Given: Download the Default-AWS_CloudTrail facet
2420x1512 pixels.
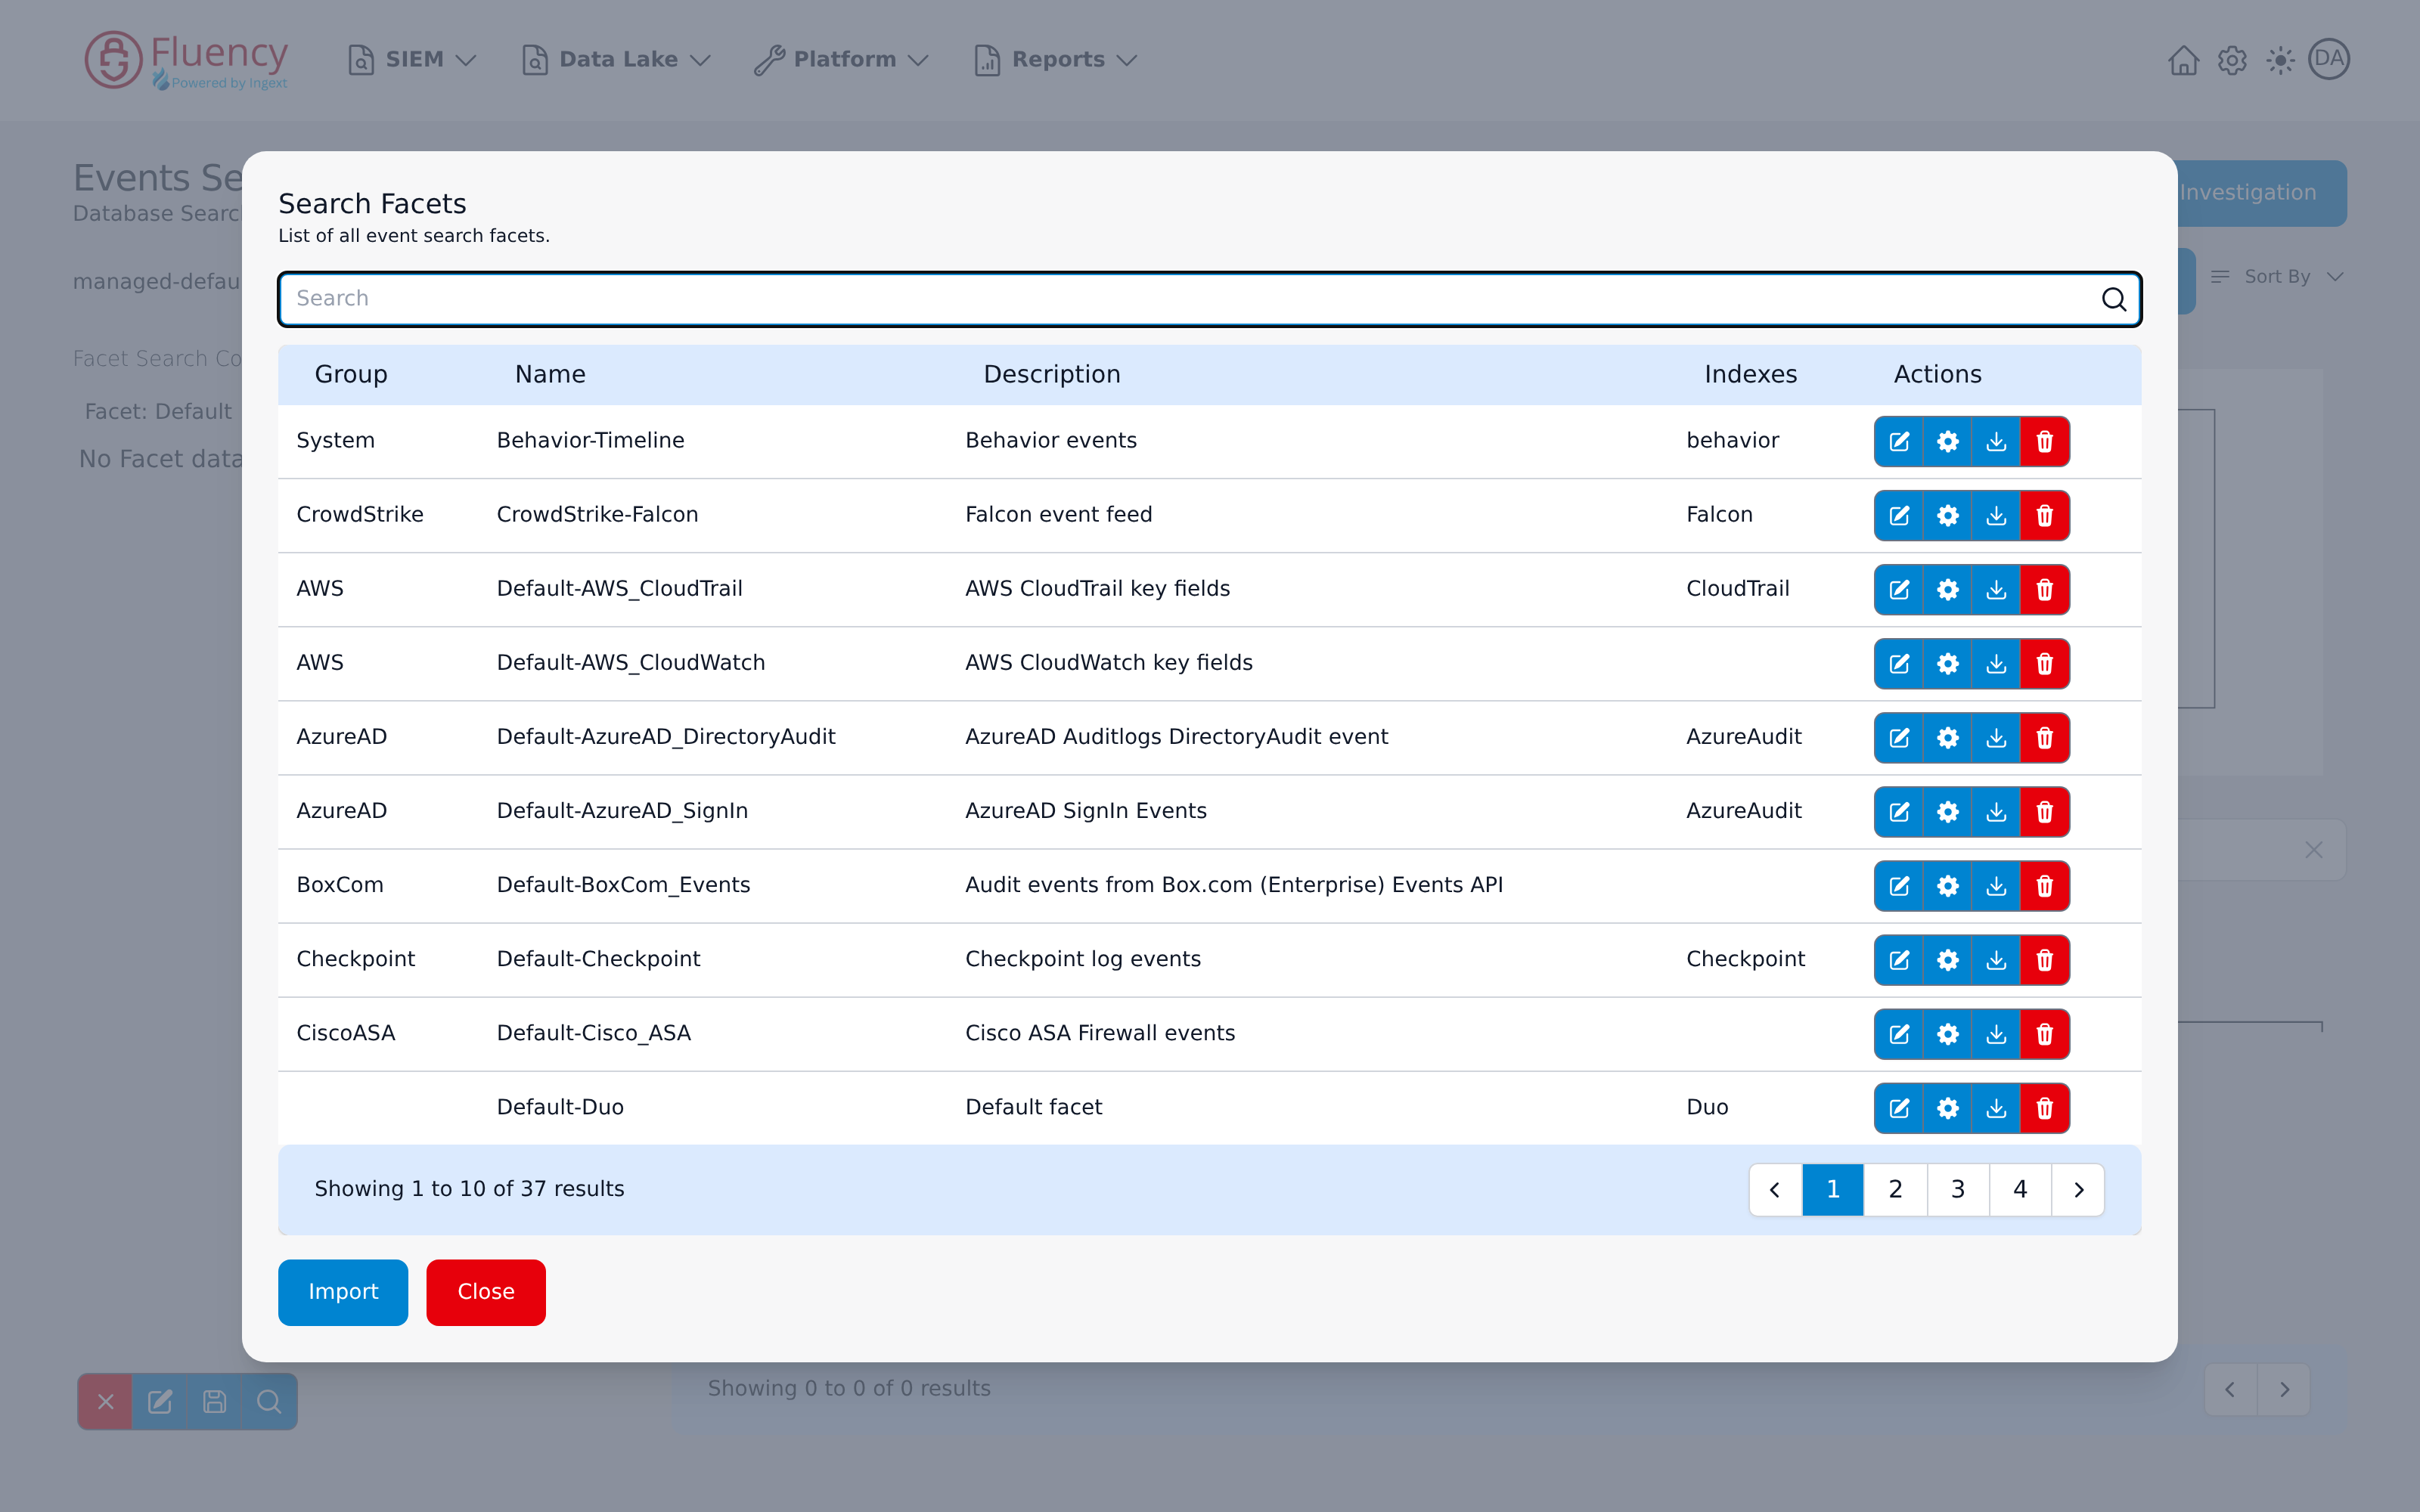Looking at the screenshot, I should [x=1996, y=589].
